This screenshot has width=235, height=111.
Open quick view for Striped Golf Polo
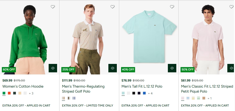pyautogui.click(x=113, y=68)
